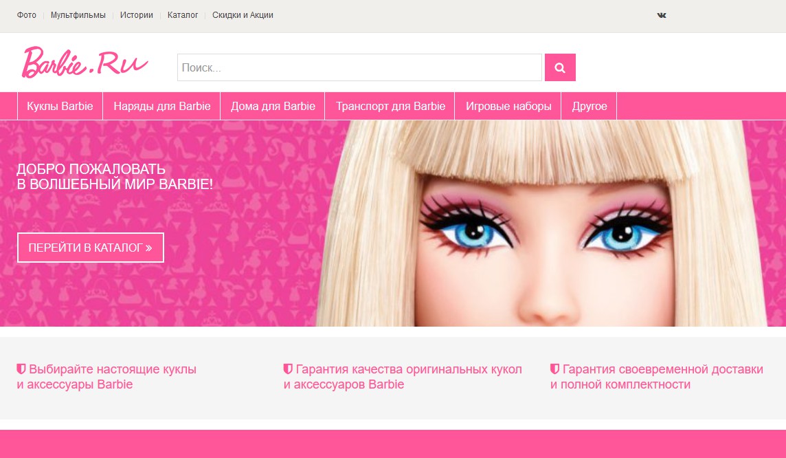
Task: Click shield icon beside "Гарантия своевременной доставки"
Action: point(554,369)
